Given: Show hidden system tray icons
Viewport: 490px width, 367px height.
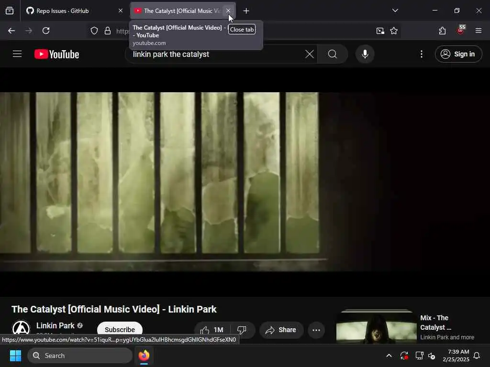Looking at the screenshot, I should click(389, 356).
